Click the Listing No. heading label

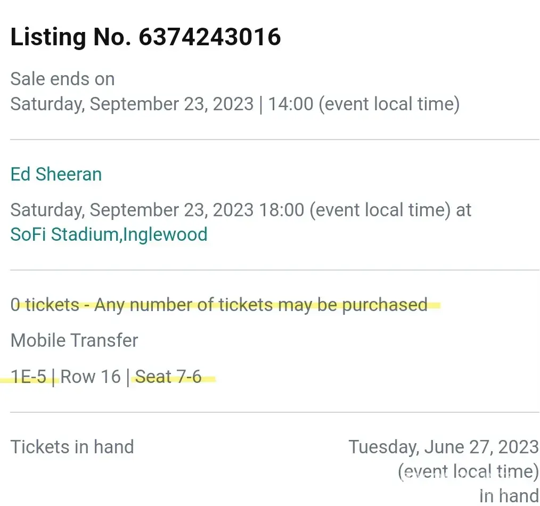click(x=71, y=37)
